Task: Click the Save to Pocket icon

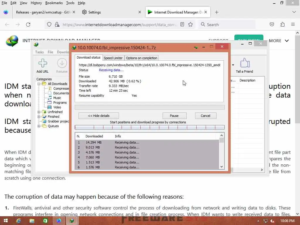Action: pyautogui.click(x=272, y=25)
